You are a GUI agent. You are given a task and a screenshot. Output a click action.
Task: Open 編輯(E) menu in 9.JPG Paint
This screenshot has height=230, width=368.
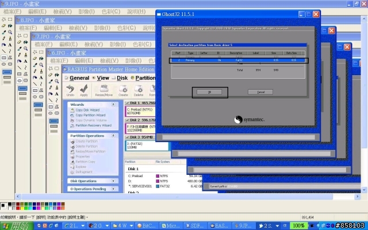tap(37, 11)
